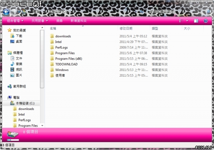Click the Program Files (x86) name text
Viewport: 214px width, 150px height.
[69, 59]
